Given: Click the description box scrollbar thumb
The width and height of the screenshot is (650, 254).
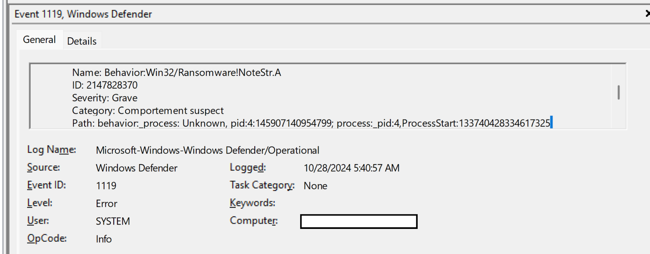Looking at the screenshot, I should tap(618, 92).
